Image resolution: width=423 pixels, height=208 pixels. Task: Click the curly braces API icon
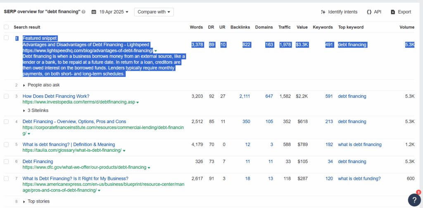[x=369, y=12]
